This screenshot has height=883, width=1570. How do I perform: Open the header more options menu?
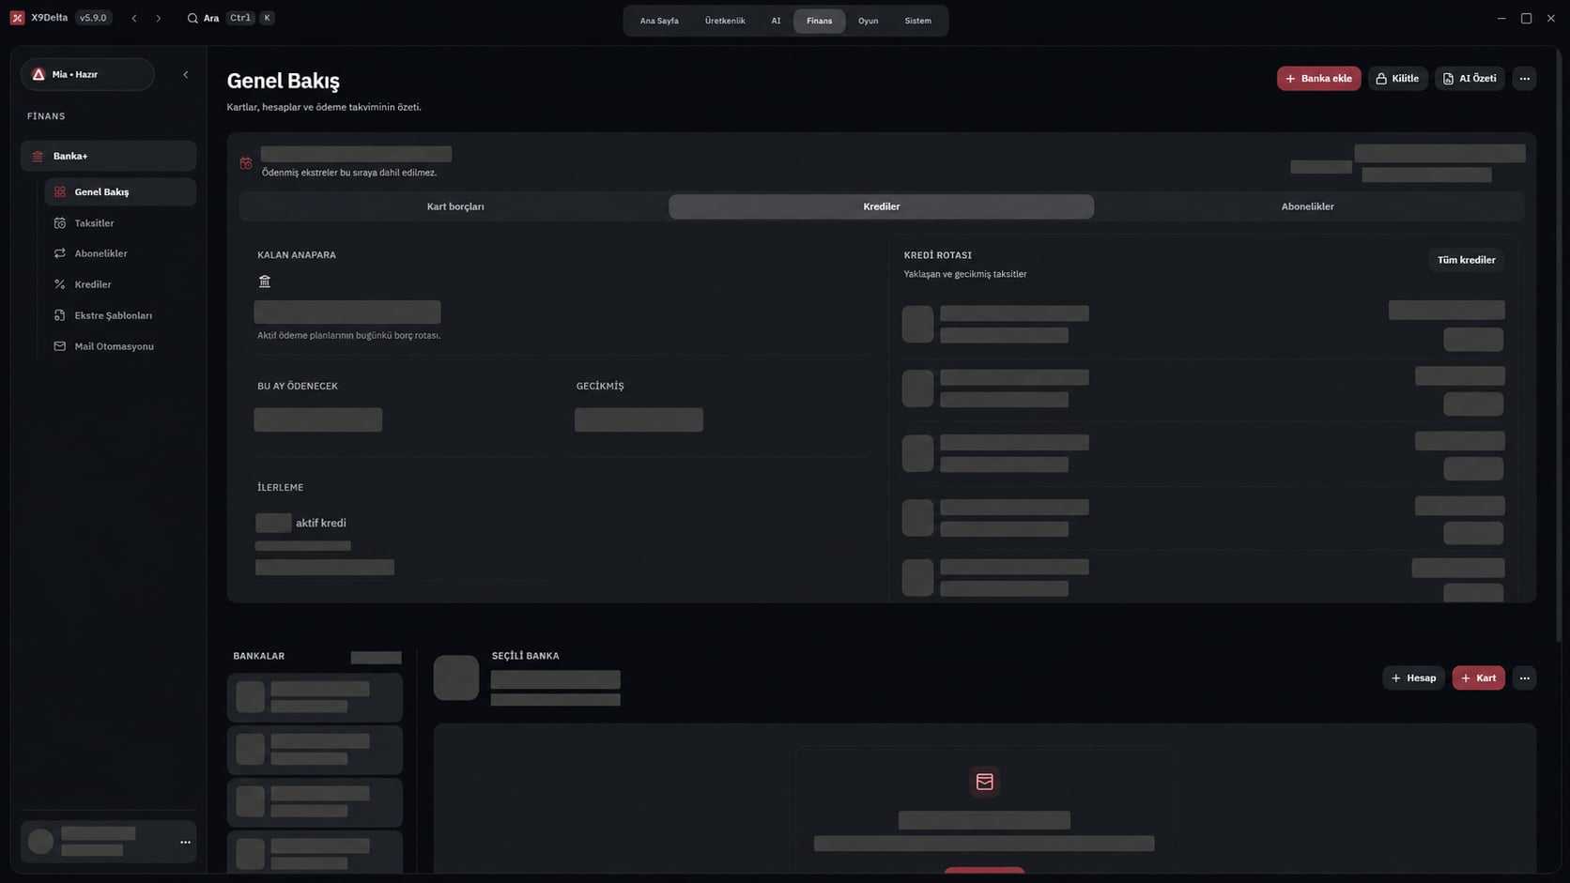coord(1524,79)
